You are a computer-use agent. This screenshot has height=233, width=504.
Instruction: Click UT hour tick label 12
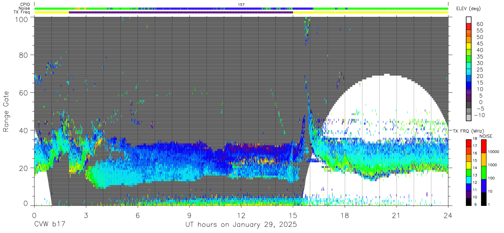[241, 215]
